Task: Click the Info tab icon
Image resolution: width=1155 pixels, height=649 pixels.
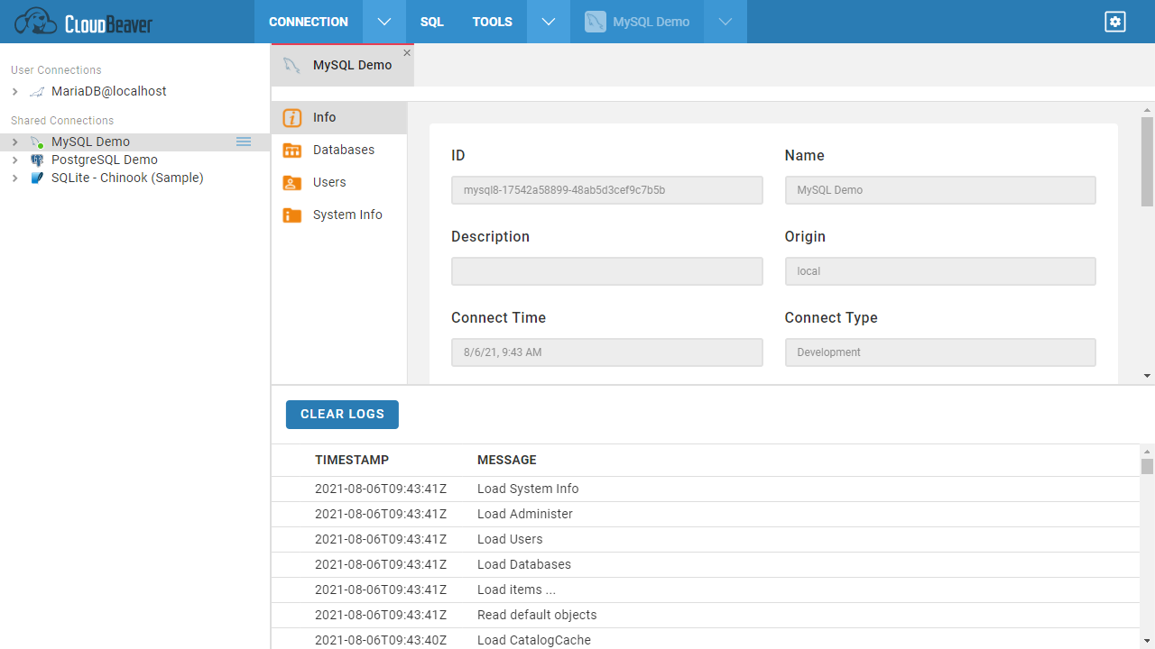Action: 292,117
